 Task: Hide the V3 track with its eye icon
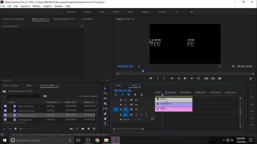pos(136,100)
